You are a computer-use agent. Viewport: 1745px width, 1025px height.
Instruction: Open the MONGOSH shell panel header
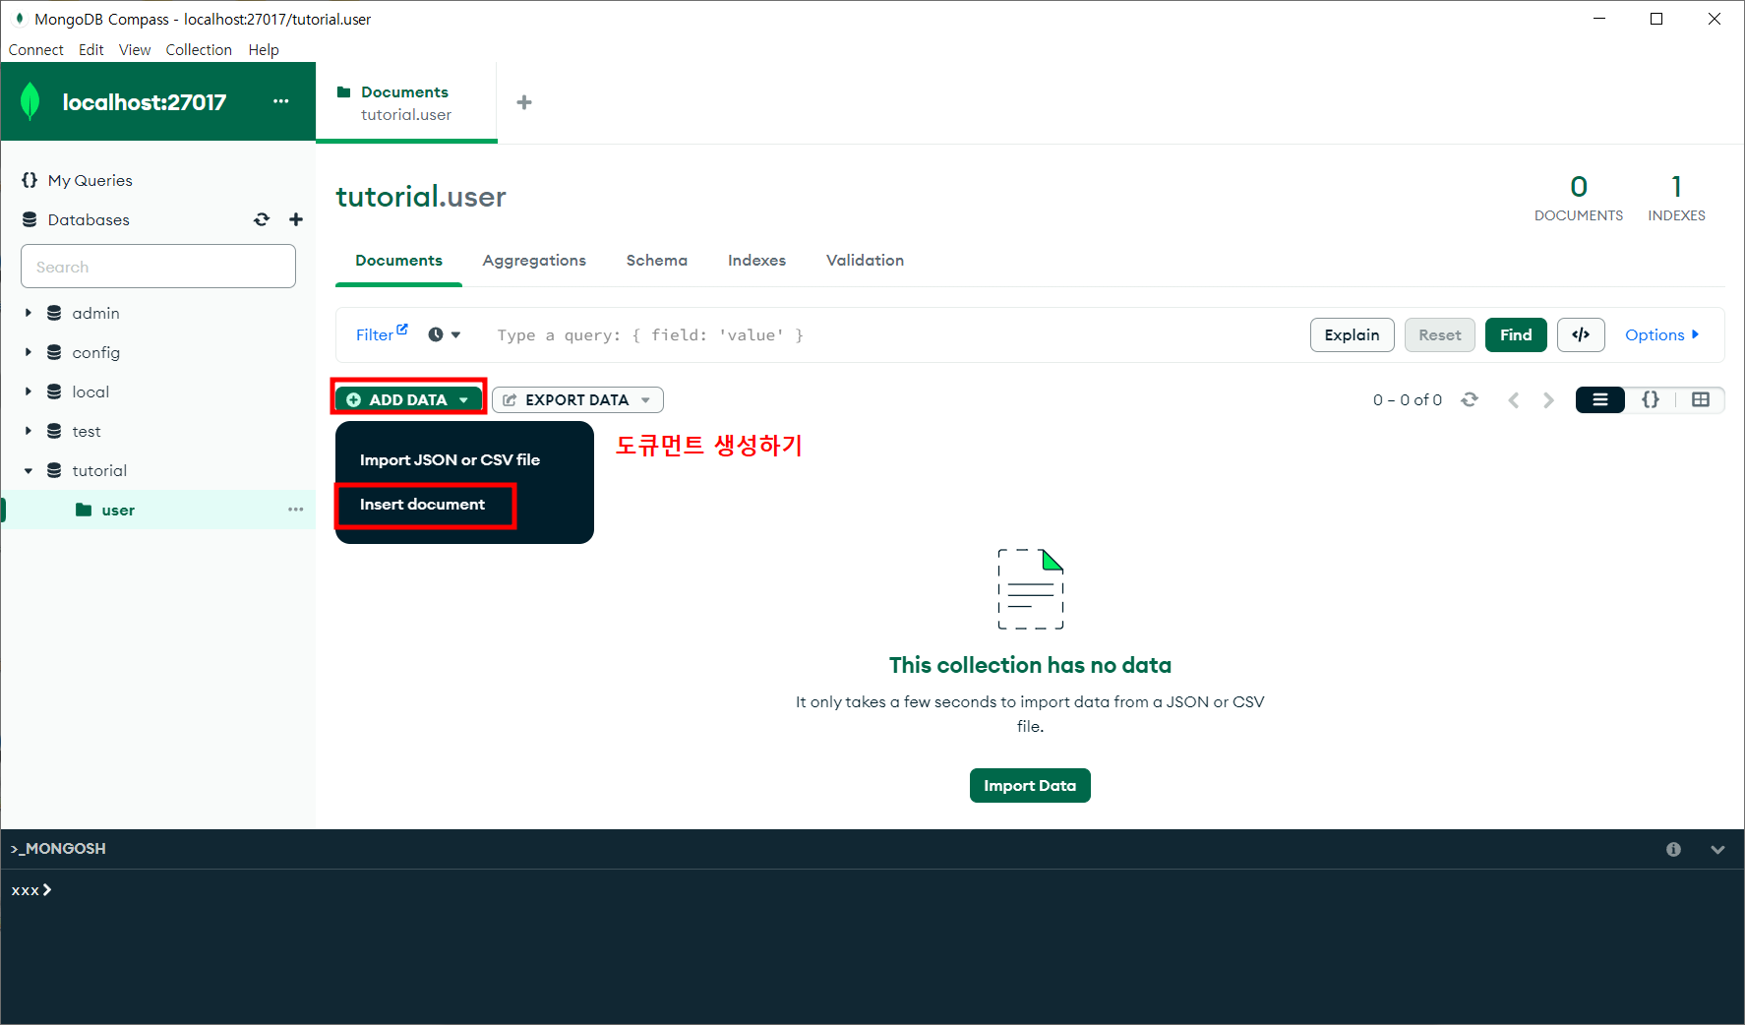click(x=58, y=849)
